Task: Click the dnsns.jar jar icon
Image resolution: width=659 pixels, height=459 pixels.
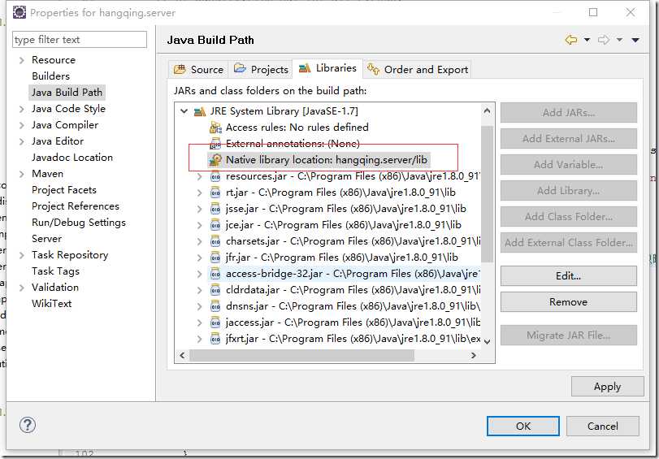Action: [x=215, y=306]
